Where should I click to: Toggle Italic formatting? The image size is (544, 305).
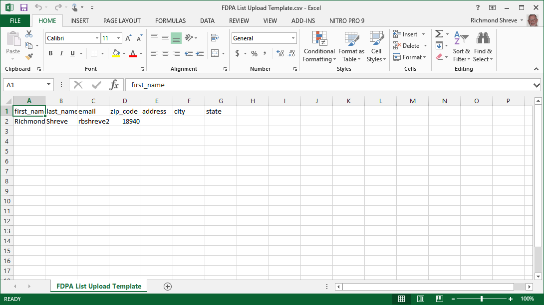tap(61, 53)
